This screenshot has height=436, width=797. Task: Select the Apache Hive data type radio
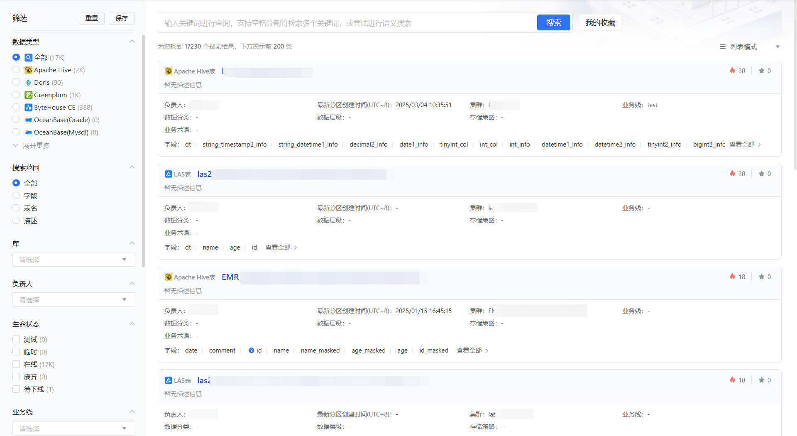[x=16, y=70]
